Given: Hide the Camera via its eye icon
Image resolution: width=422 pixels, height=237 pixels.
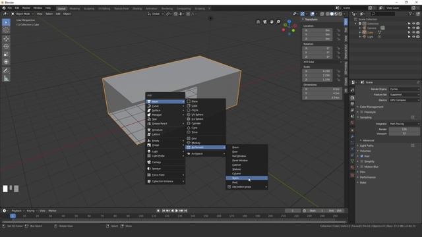Looking at the screenshot, I should point(413,28).
